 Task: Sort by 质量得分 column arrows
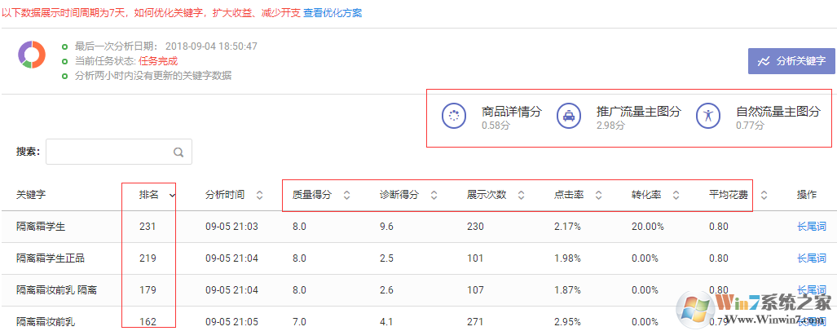pyautogui.click(x=346, y=195)
